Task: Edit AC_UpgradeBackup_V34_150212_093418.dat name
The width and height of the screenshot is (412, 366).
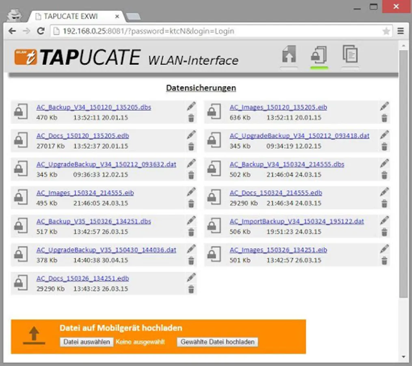Action: (x=384, y=135)
